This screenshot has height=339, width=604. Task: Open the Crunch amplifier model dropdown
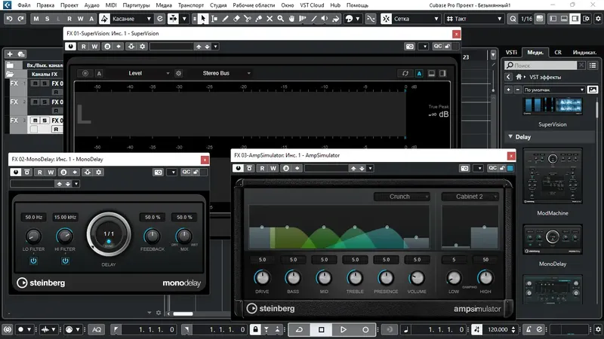pyautogui.click(x=402, y=197)
